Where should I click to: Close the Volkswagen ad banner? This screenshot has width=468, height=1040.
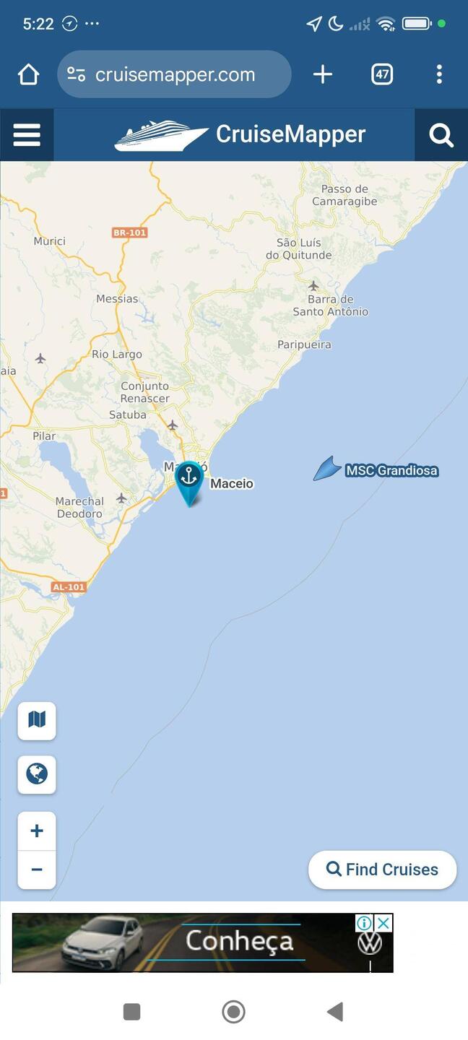pyautogui.click(x=384, y=922)
